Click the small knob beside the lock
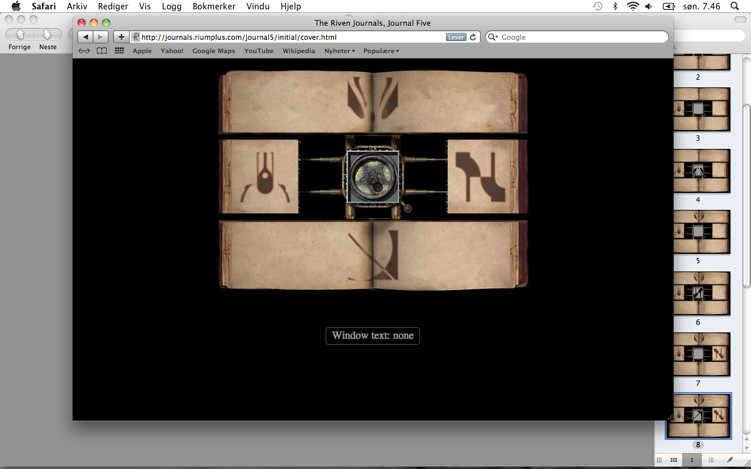Viewport: 751px width, 469px height. point(408,208)
